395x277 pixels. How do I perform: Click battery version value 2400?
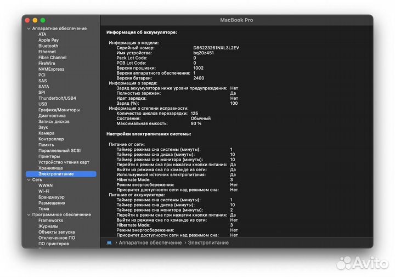199,78
